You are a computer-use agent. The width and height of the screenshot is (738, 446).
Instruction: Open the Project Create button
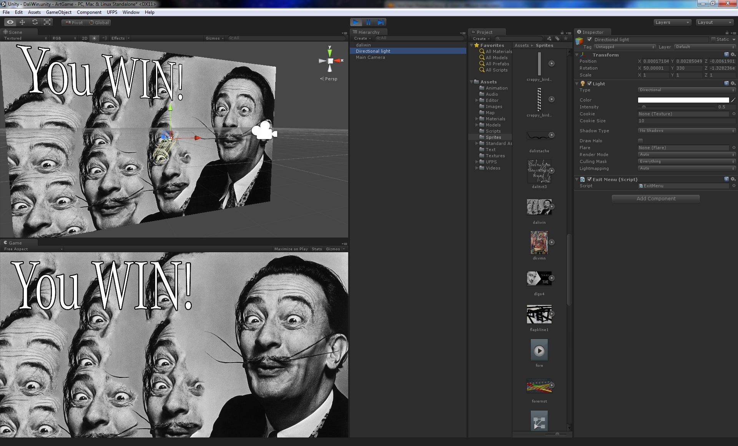point(481,38)
